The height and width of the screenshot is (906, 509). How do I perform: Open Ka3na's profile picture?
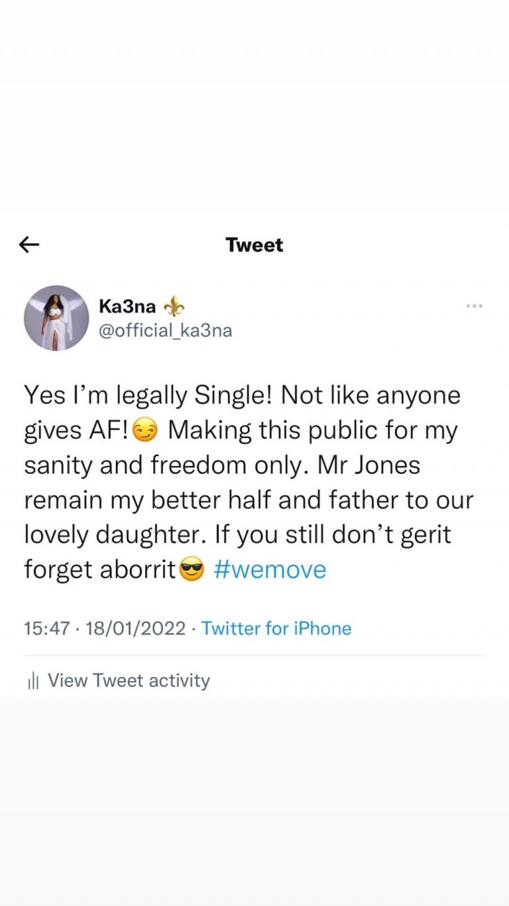click(56, 318)
